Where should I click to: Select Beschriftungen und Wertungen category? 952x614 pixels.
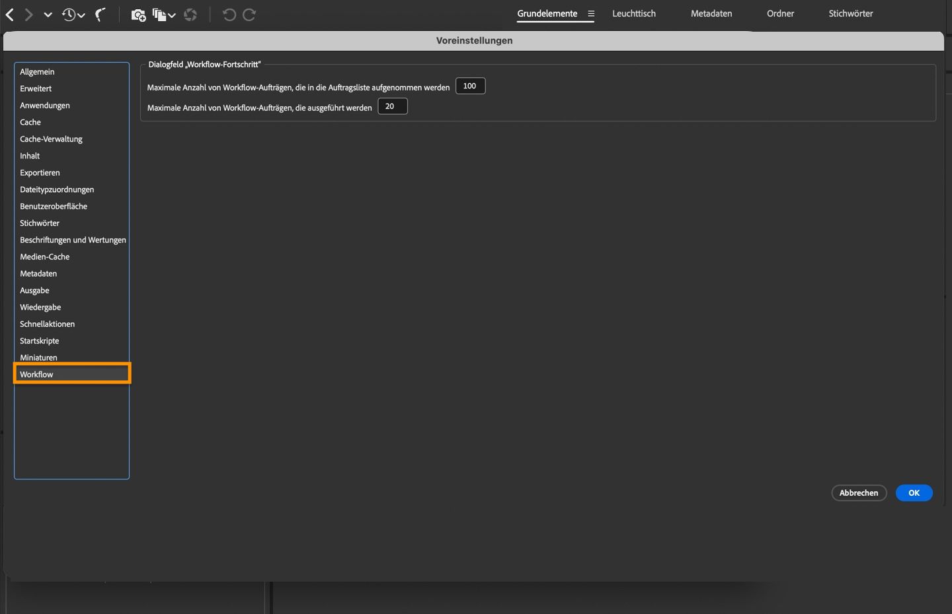(71, 240)
